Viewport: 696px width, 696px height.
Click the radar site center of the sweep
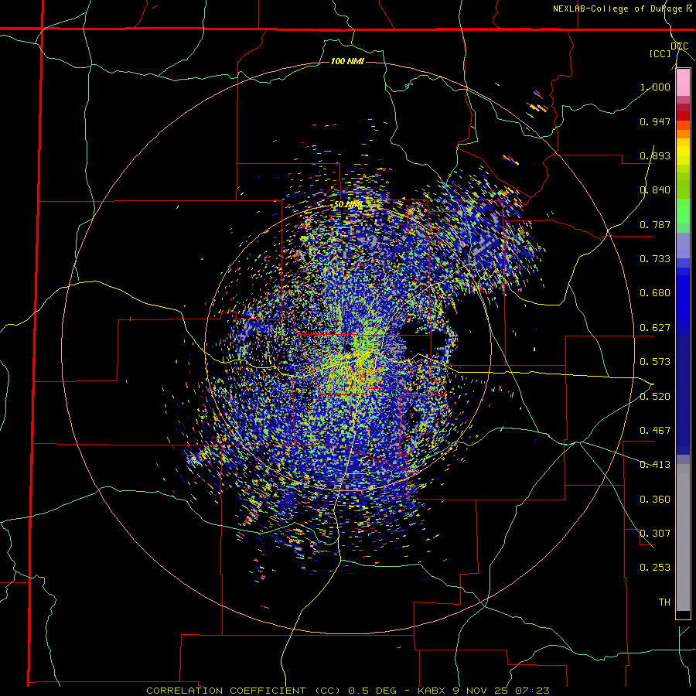tap(347, 346)
